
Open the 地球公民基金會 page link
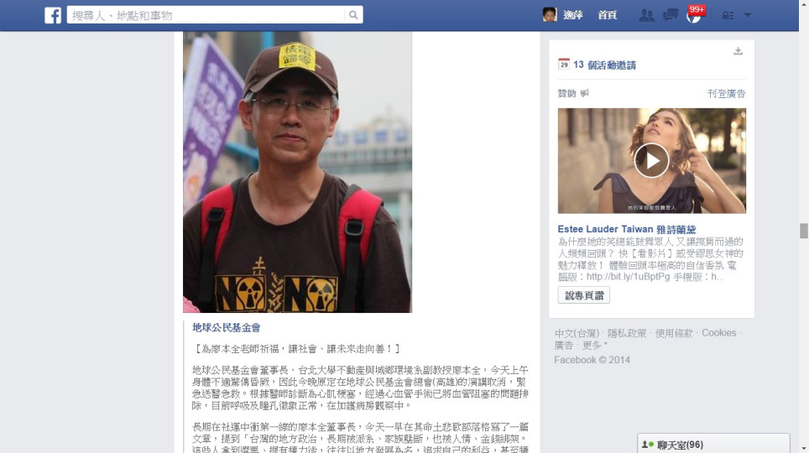(226, 328)
